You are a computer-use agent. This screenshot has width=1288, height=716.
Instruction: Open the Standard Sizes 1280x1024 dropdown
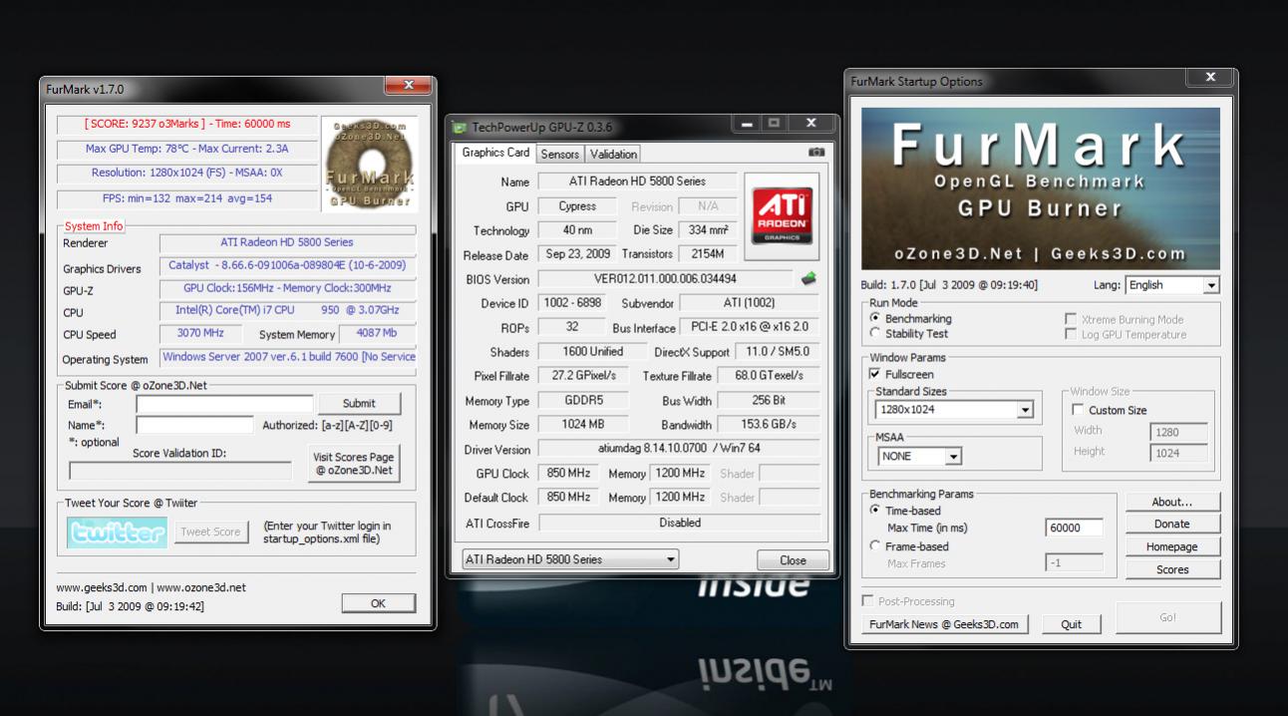tap(955, 410)
